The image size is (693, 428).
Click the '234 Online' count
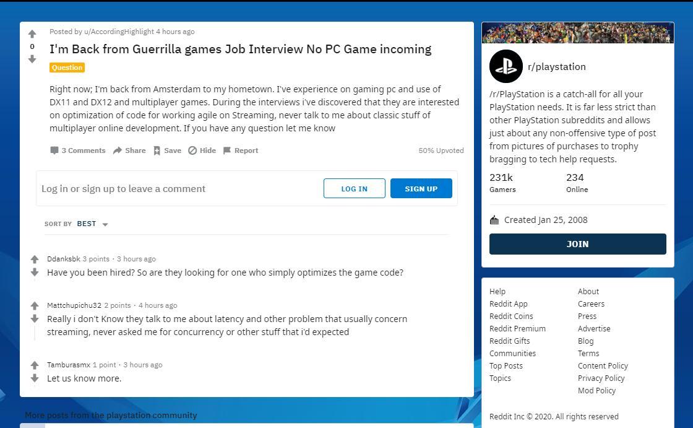tap(577, 183)
